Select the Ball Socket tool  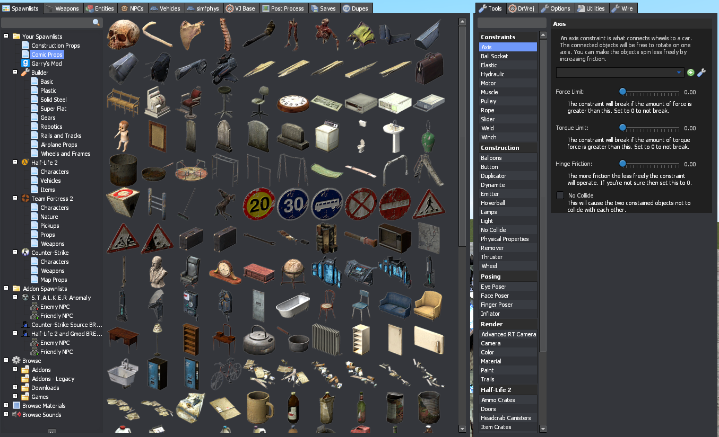tap(508, 56)
